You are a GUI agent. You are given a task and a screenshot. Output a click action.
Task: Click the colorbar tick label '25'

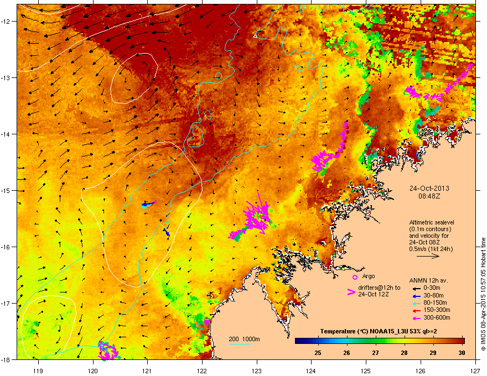[318, 353]
